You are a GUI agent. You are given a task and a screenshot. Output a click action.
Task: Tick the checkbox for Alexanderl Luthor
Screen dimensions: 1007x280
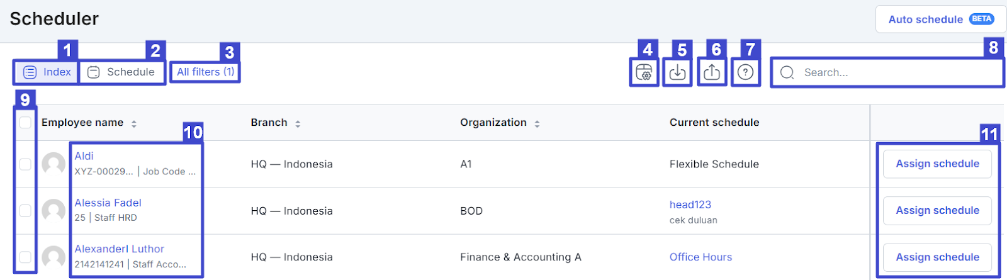tap(25, 257)
